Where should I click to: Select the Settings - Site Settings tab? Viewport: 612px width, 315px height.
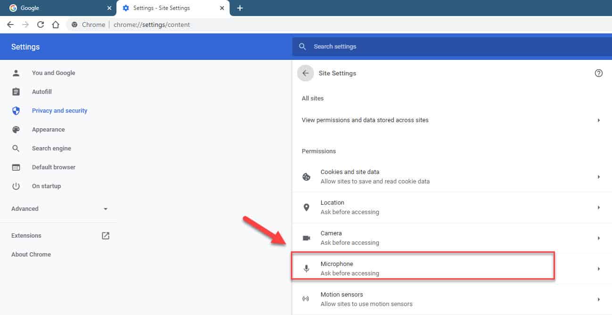(x=173, y=8)
